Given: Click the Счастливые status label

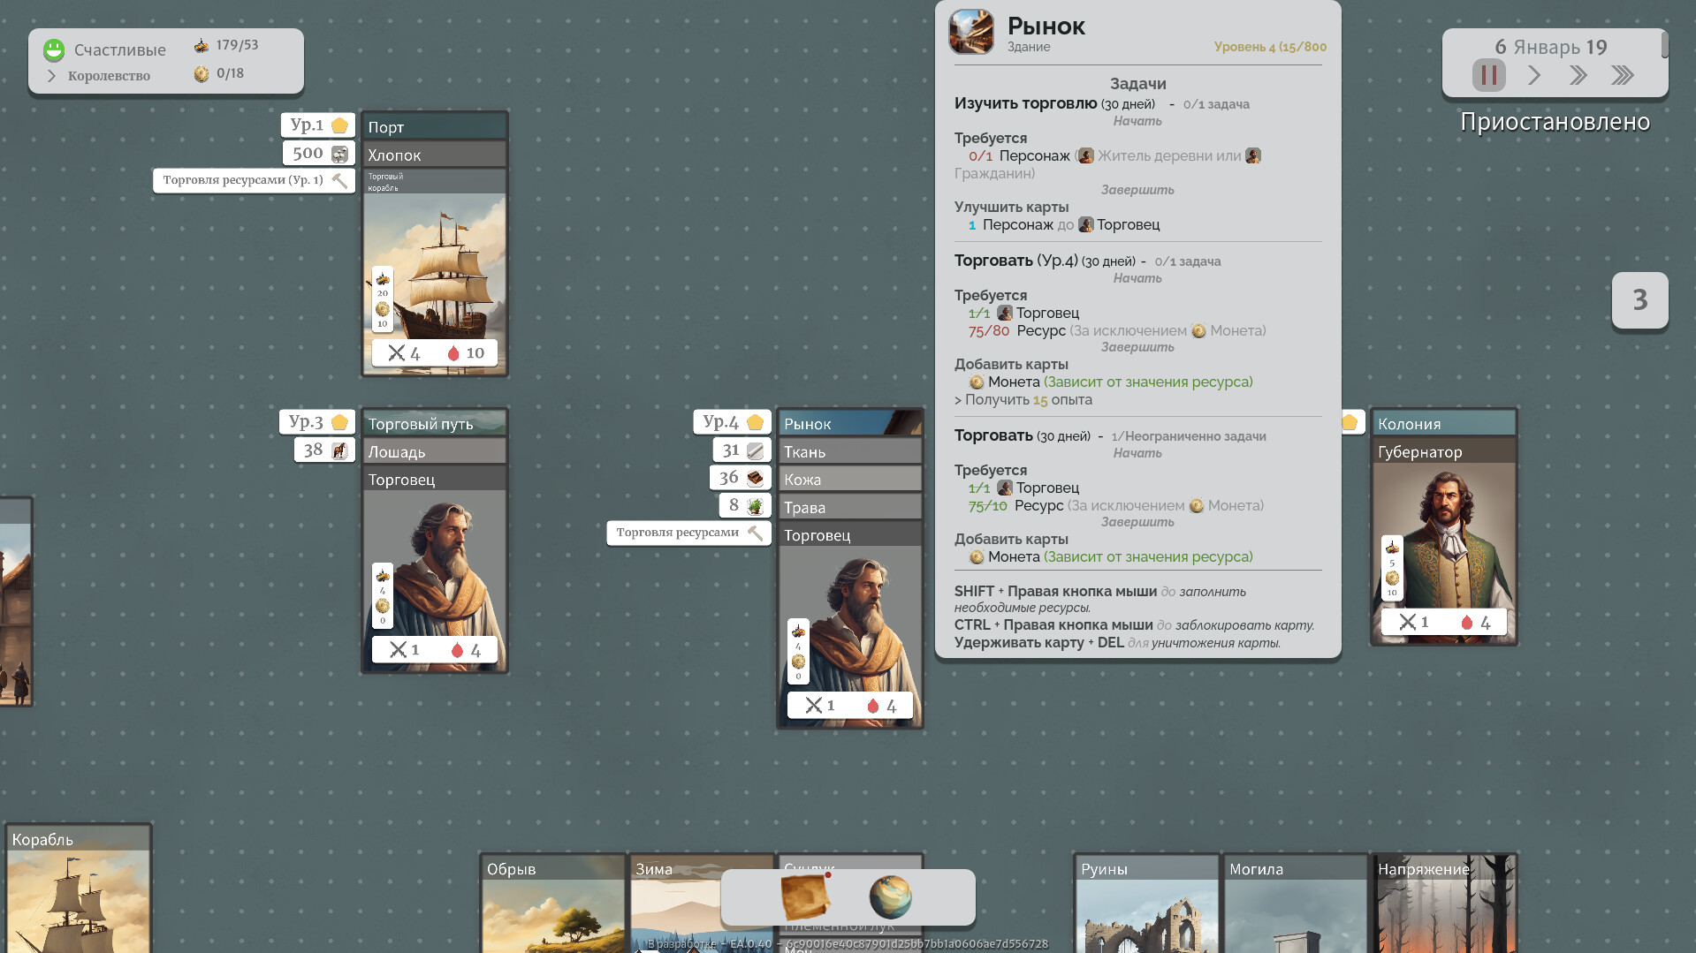Looking at the screenshot, I should (x=119, y=50).
